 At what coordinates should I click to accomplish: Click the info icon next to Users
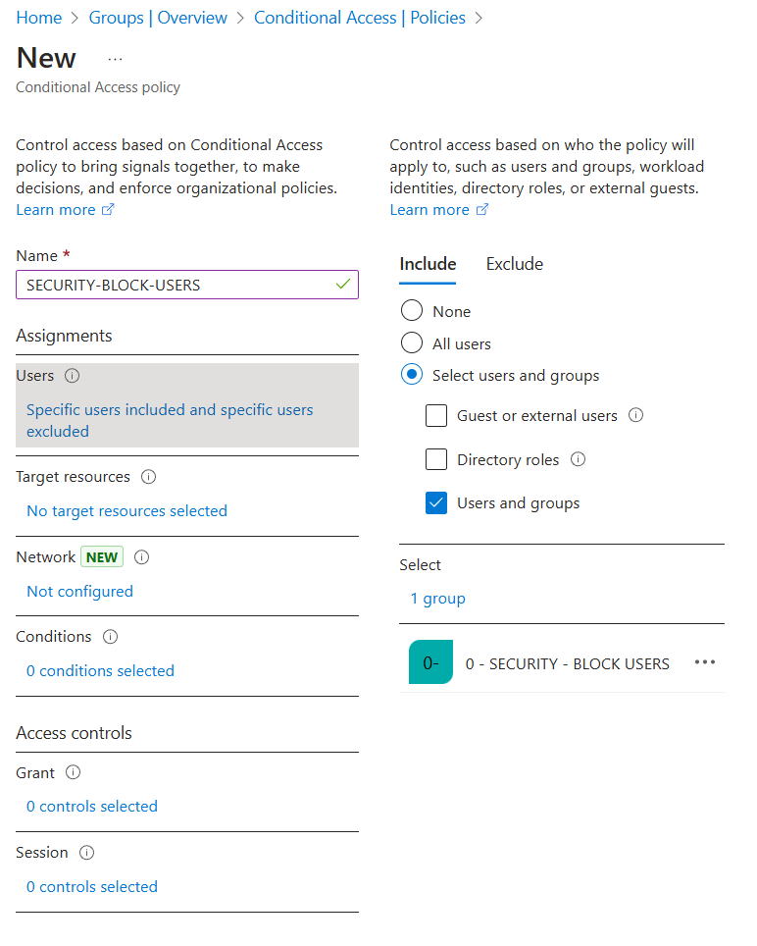pyautogui.click(x=73, y=376)
